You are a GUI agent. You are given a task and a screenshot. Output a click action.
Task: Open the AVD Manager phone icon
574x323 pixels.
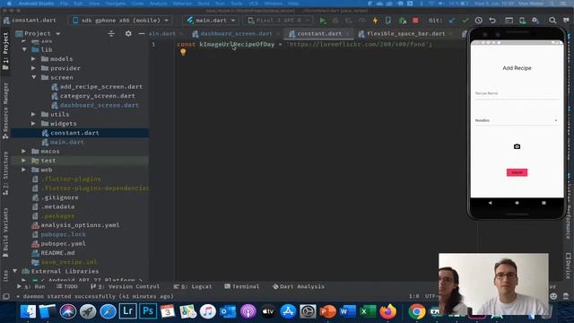click(x=522, y=21)
